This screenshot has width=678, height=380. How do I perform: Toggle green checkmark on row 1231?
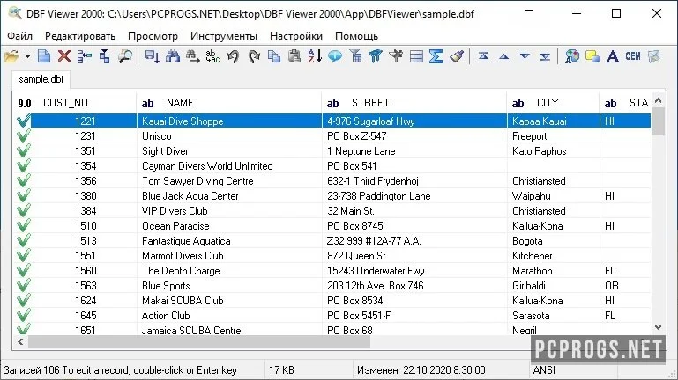pos(23,135)
